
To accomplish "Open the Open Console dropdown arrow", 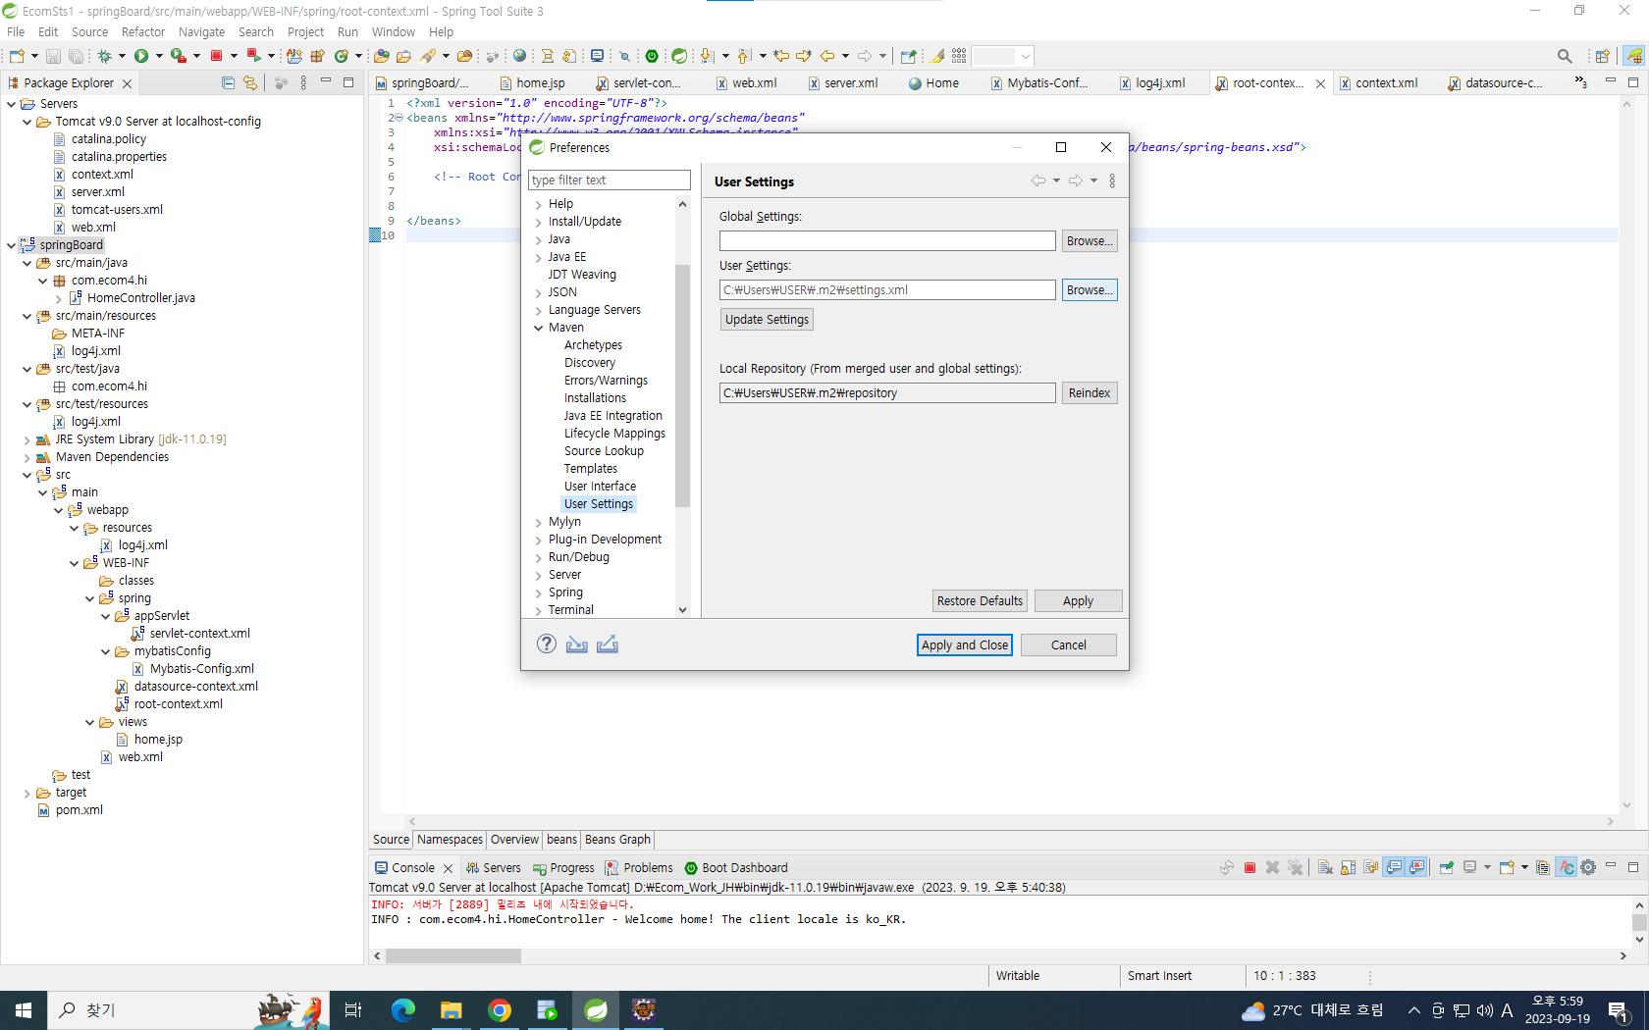I will [1524, 867].
